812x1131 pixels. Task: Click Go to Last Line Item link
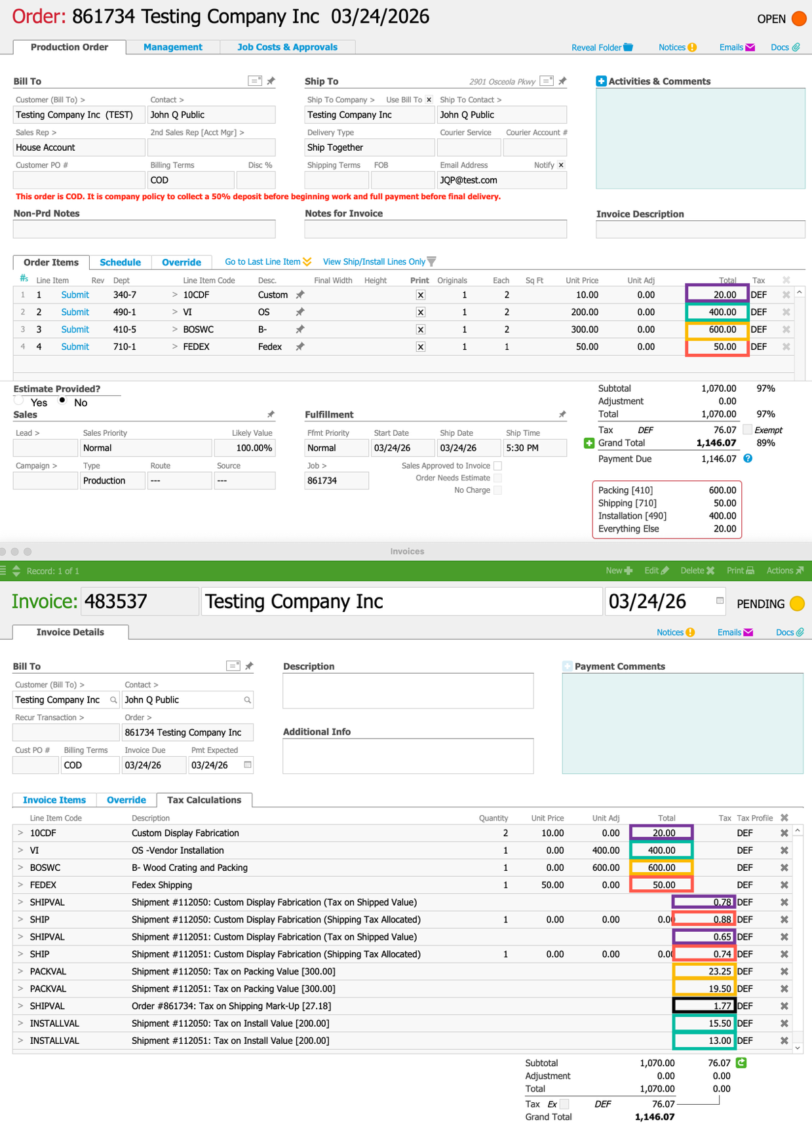pyautogui.click(x=263, y=261)
